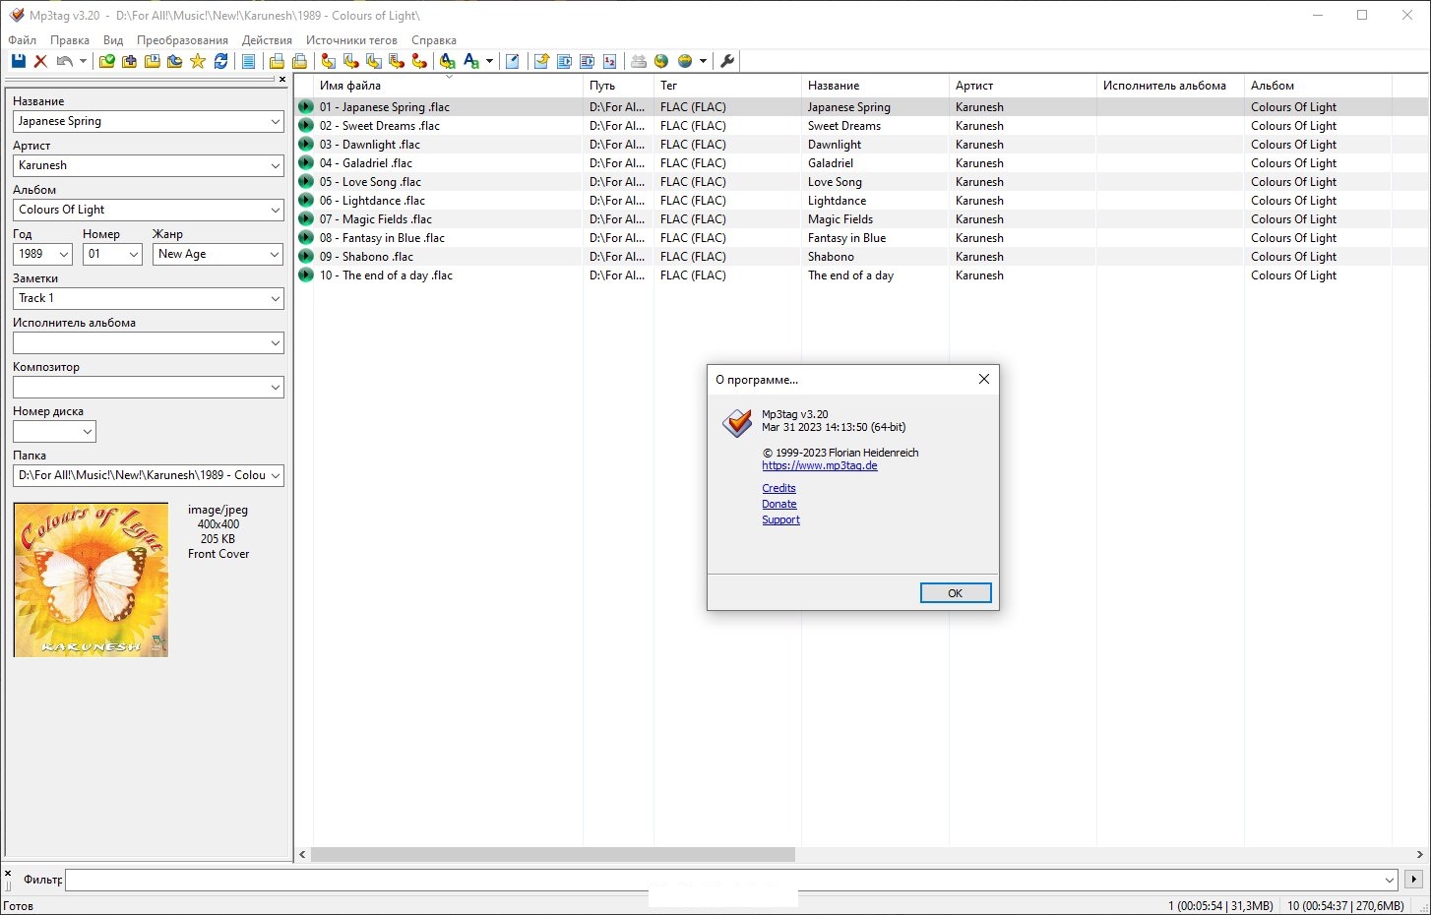Click the Tag - Tag converter icon
The image size is (1431, 915).
click(x=419, y=61)
